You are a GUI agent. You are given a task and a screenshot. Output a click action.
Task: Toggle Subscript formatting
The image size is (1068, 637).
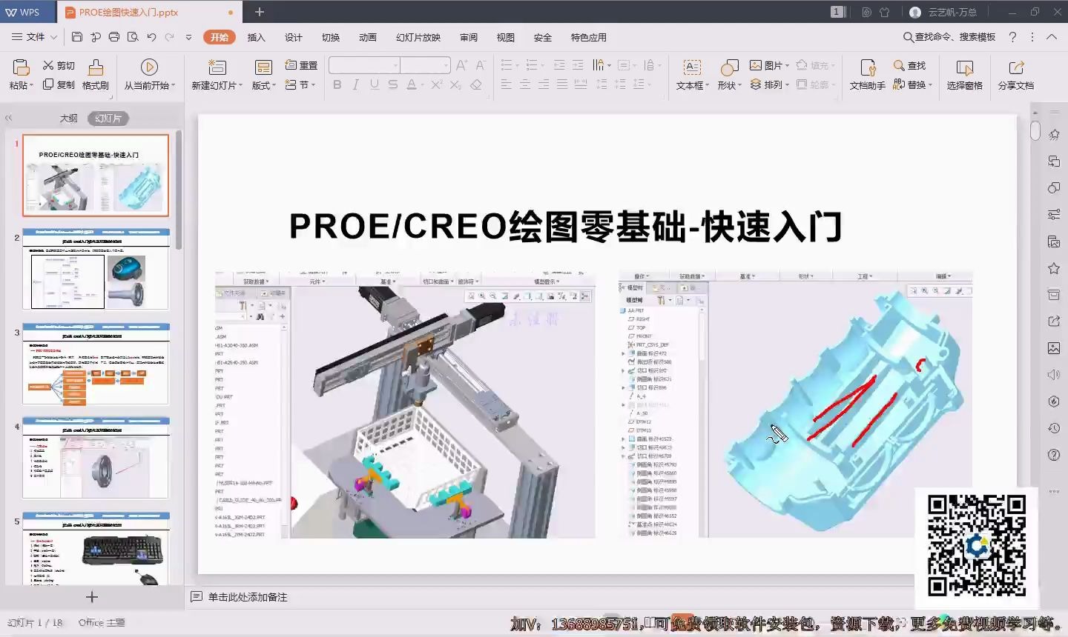456,85
